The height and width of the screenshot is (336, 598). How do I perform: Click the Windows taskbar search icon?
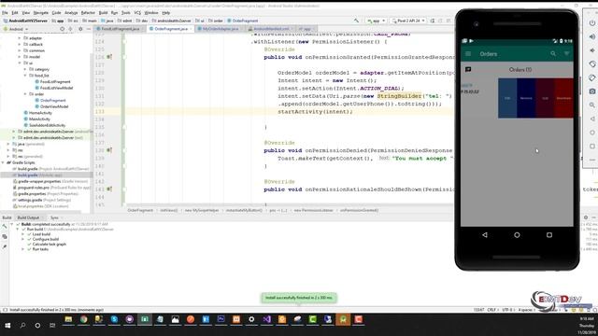(x=22, y=326)
